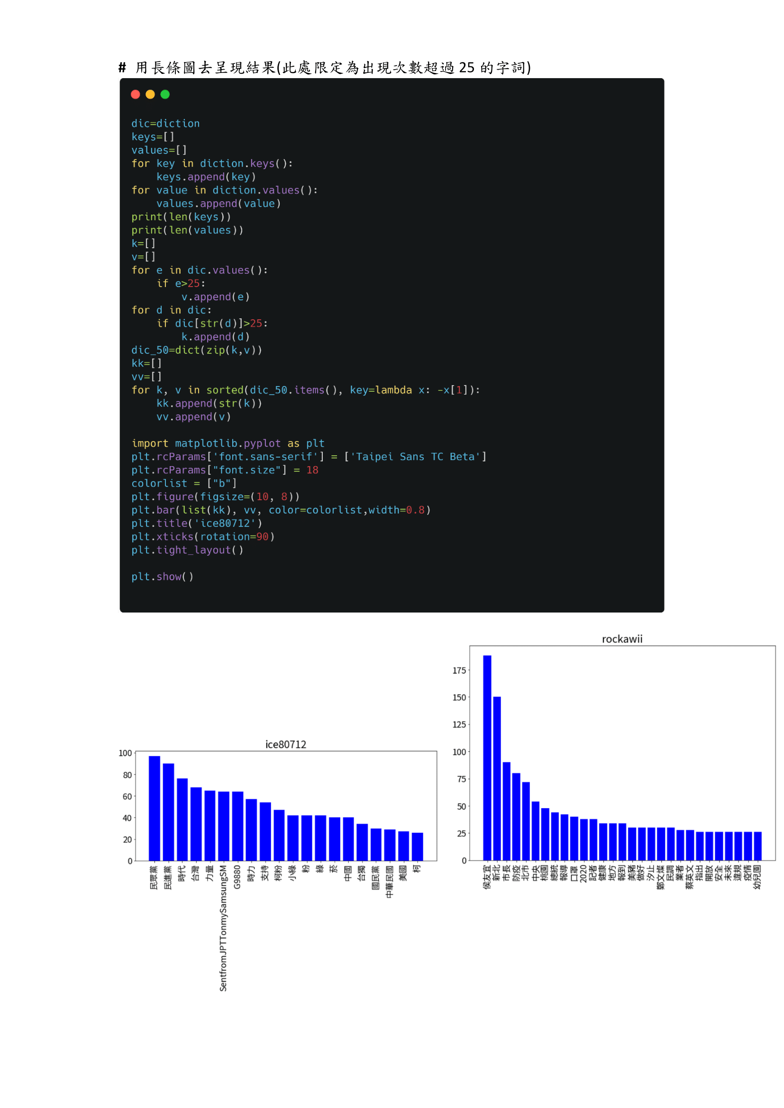The image size is (784, 1108).
Task: Click the 'rockawii' chart title
Action: pyautogui.click(x=622, y=640)
